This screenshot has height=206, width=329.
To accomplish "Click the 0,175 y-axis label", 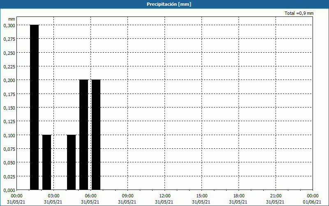I will pyautogui.click(x=9, y=94).
